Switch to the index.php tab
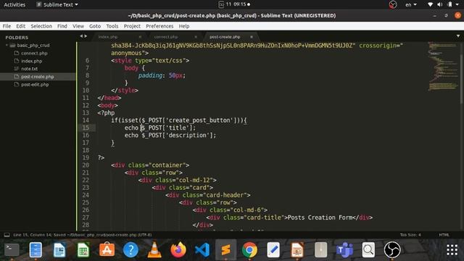 point(108,37)
